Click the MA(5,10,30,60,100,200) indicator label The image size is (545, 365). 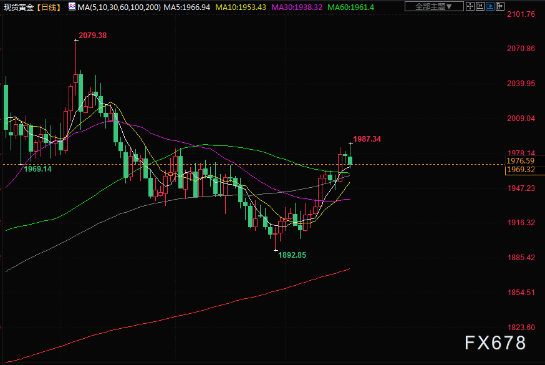[x=119, y=7]
